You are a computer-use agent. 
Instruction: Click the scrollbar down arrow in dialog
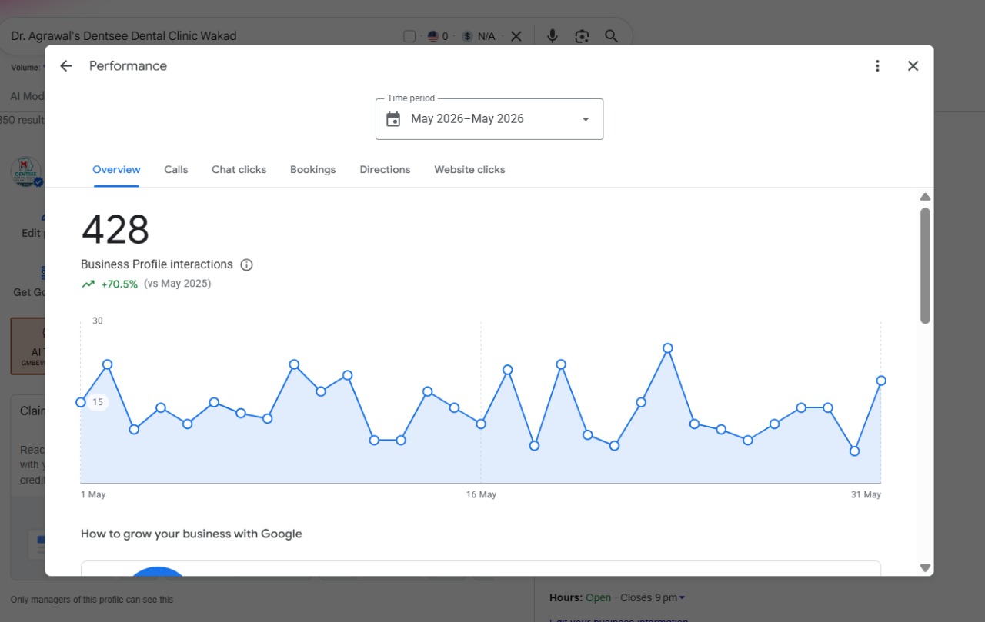(x=925, y=567)
